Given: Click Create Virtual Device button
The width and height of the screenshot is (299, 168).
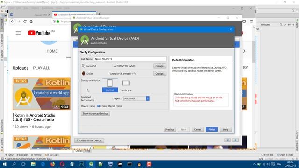Looking at the screenshot, I should coord(89,140).
